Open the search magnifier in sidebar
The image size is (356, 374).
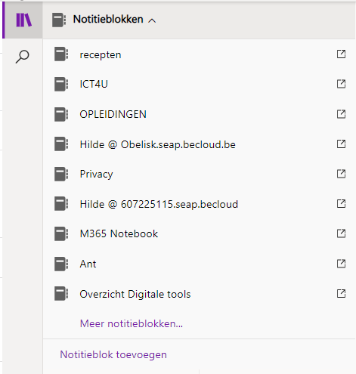[x=23, y=57]
